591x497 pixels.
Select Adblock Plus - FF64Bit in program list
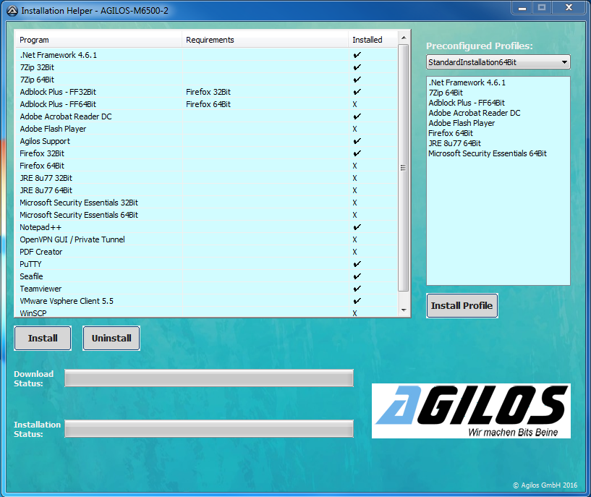[x=206, y=104]
